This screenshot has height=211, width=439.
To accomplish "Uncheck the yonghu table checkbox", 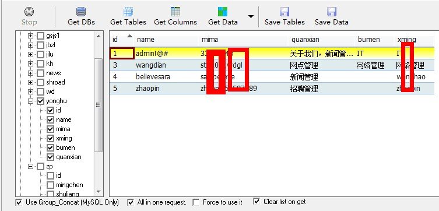I will 41,101.
